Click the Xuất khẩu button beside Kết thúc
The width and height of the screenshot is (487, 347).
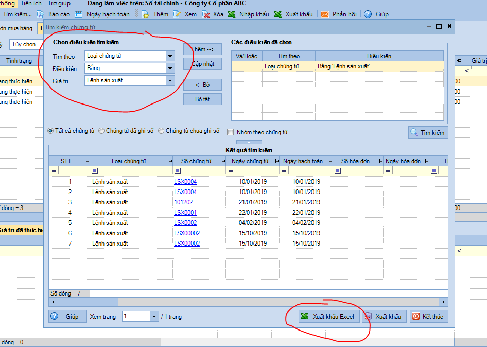pyautogui.click(x=384, y=317)
